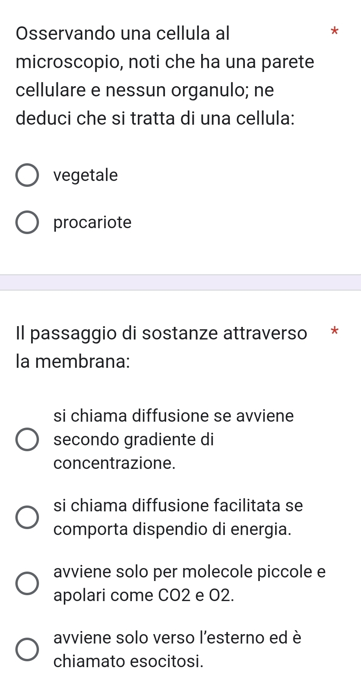
Task: Click the "comporta dispendio di energia" label text
Action: pyautogui.click(x=172, y=529)
